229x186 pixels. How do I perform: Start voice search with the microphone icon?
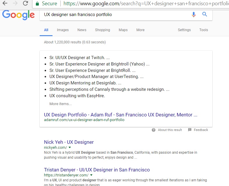[194, 15]
